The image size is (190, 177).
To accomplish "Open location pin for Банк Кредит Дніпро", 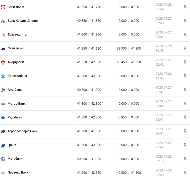I will (185, 21).
